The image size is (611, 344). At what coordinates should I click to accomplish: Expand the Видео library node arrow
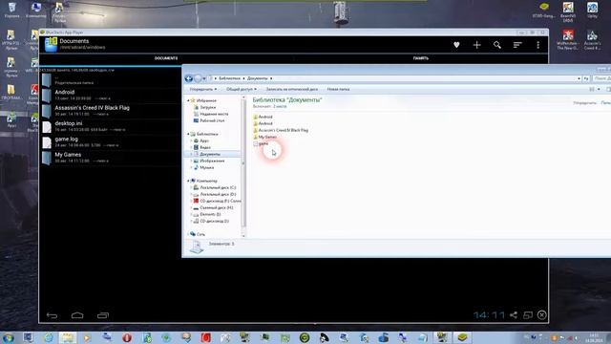point(191,147)
